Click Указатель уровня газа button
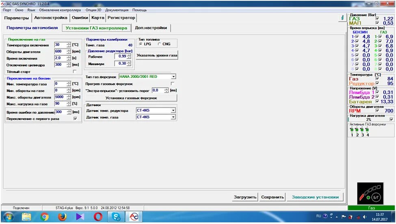The height and width of the screenshot is (224, 396). [157, 55]
